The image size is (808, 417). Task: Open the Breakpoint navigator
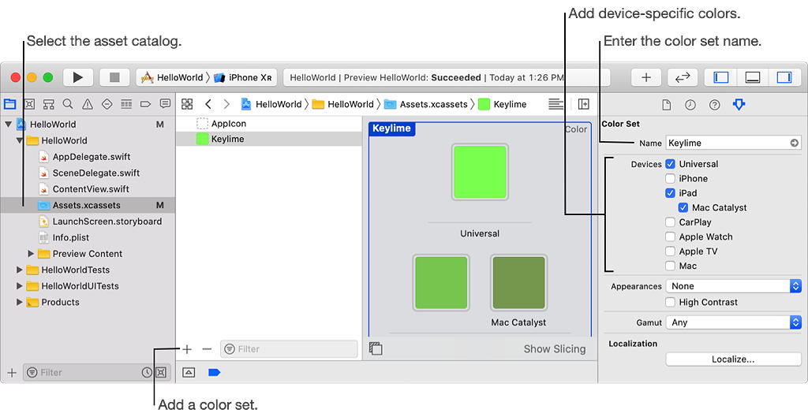pyautogui.click(x=146, y=104)
